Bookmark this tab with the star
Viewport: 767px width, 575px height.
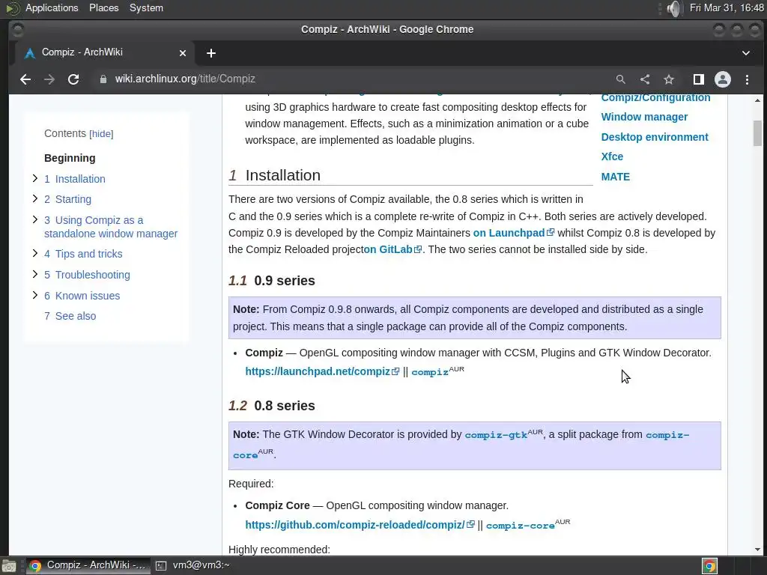[x=669, y=79]
